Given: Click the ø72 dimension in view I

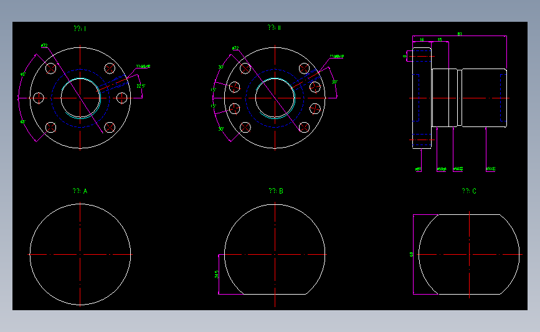Looking at the screenshot, I should point(44,45).
